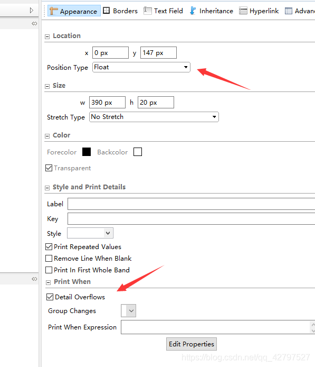Open the Stretch Type dropdown
This screenshot has height=367, width=315.
point(154,117)
